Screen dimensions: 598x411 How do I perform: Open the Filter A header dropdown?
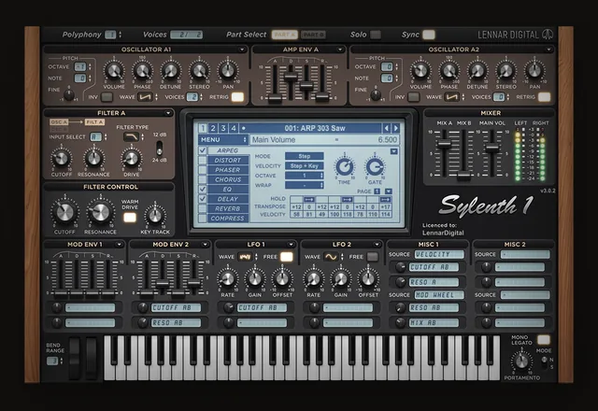[x=168, y=113]
